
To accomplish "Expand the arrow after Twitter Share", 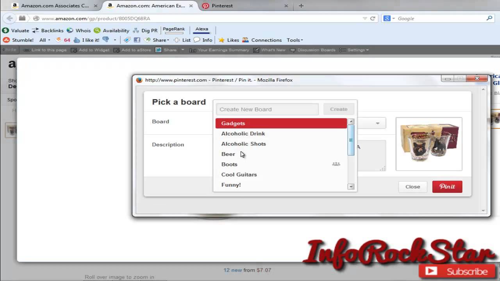I will click(182, 50).
